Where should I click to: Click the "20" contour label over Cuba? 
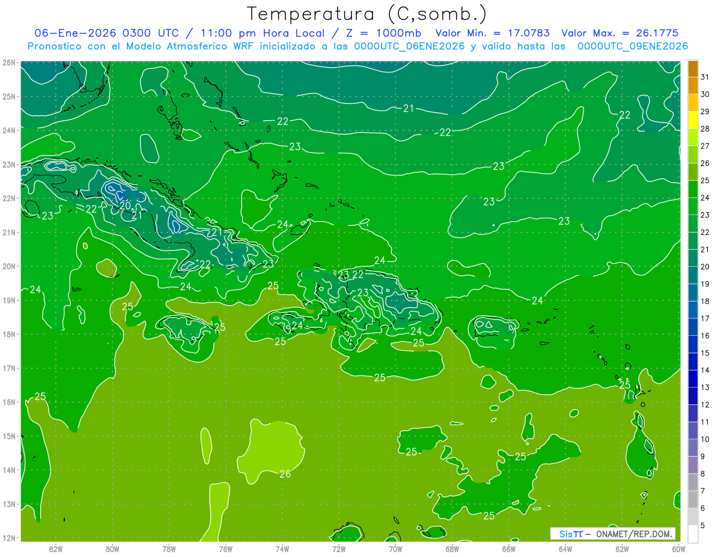click(125, 205)
